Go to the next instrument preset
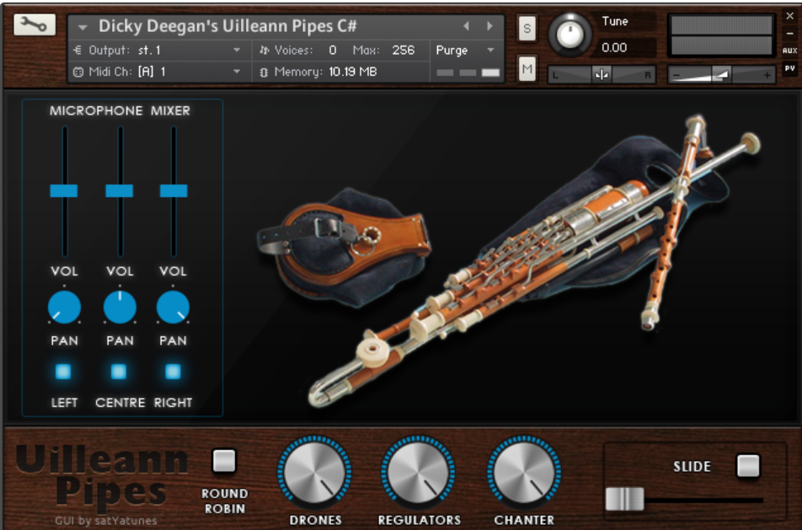The width and height of the screenshot is (802, 530). tap(490, 25)
